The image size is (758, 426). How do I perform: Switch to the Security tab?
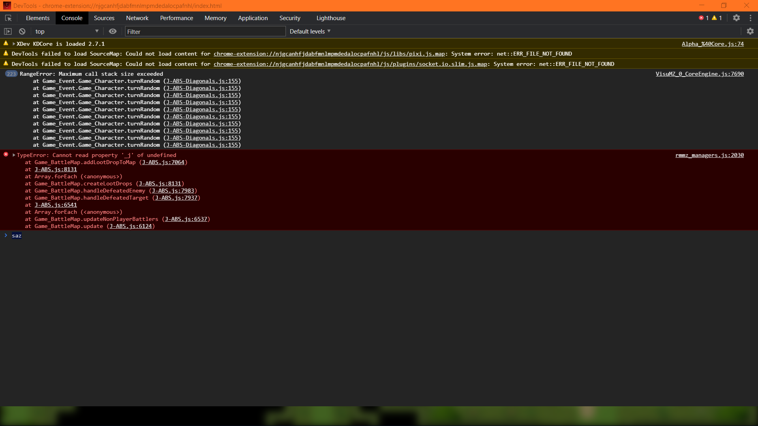pyautogui.click(x=290, y=18)
